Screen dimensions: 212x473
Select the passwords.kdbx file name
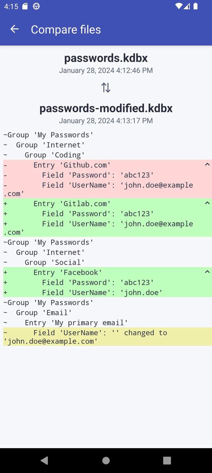[105, 58]
